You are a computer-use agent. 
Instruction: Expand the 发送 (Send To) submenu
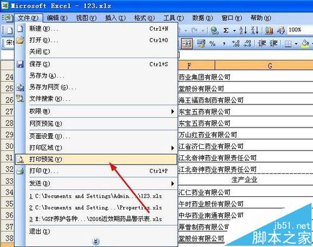(96, 183)
